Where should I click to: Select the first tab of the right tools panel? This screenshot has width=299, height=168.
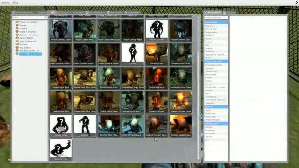tap(213, 13)
